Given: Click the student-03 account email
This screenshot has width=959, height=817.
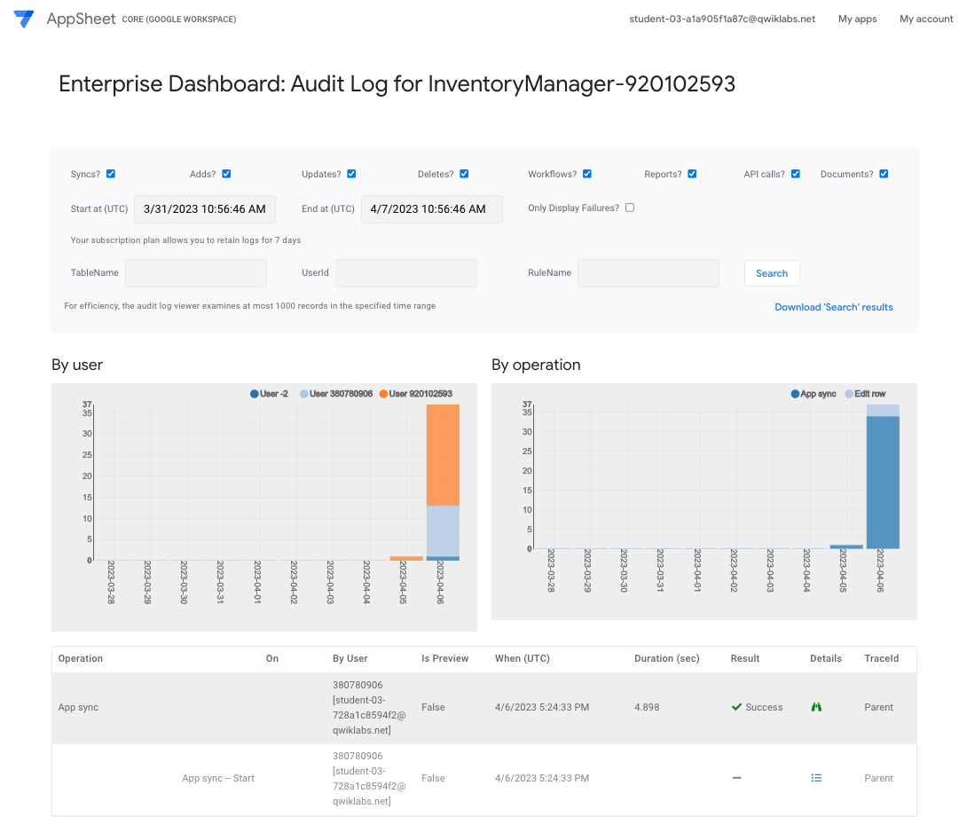Looking at the screenshot, I should 722,19.
